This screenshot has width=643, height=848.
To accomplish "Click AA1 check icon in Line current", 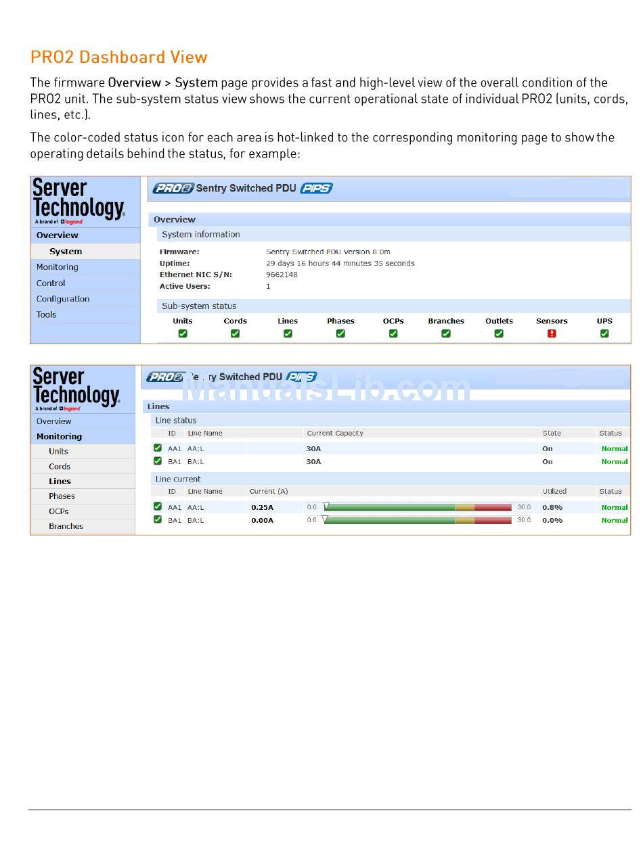I will click(x=158, y=507).
